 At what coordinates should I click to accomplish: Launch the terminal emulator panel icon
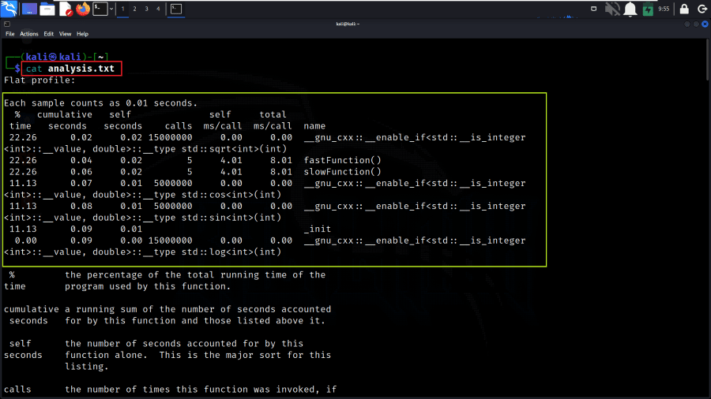(x=100, y=9)
